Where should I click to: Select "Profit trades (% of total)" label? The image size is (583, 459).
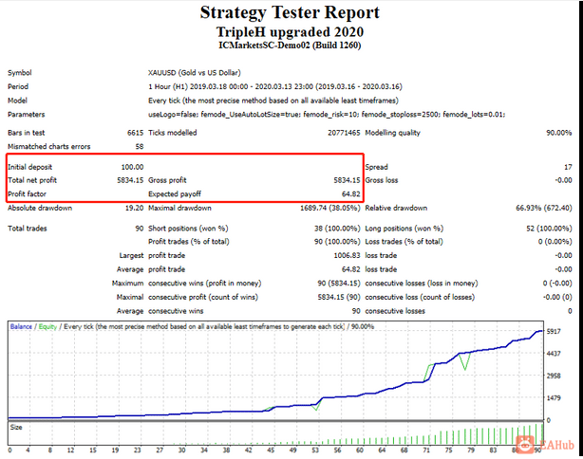[x=189, y=242]
